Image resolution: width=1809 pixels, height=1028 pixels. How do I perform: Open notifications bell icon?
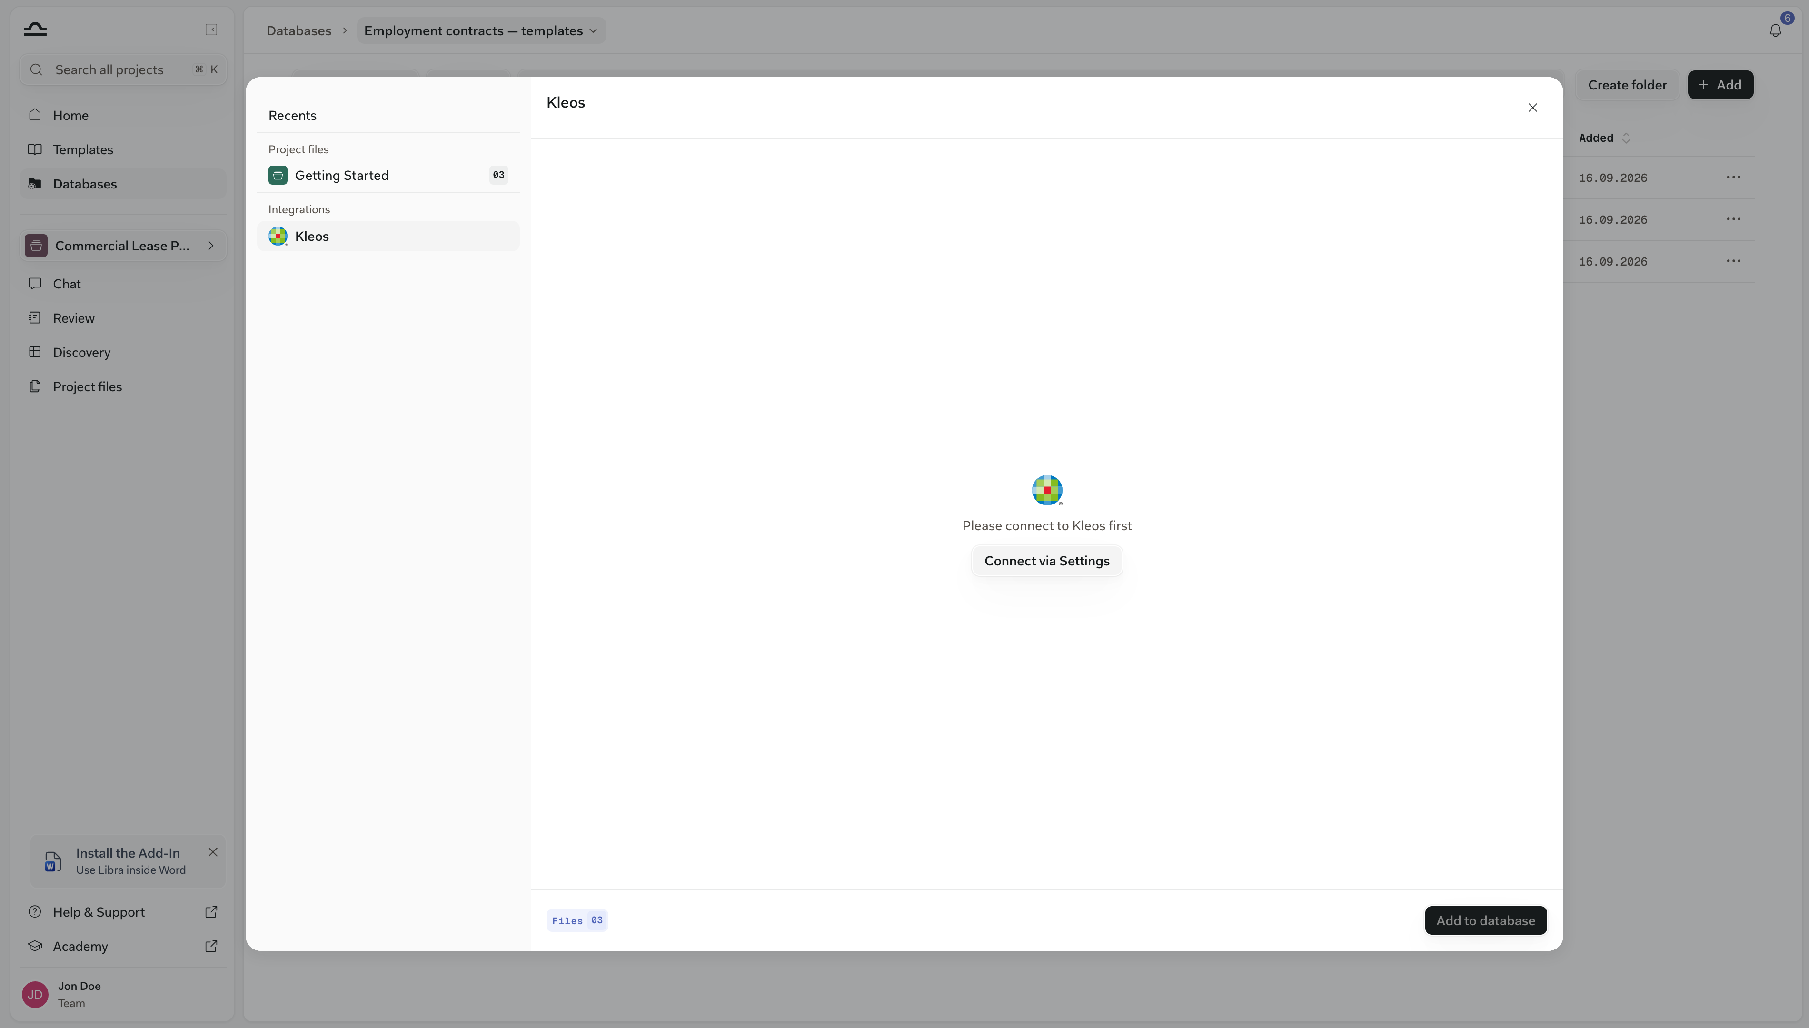tap(1775, 30)
